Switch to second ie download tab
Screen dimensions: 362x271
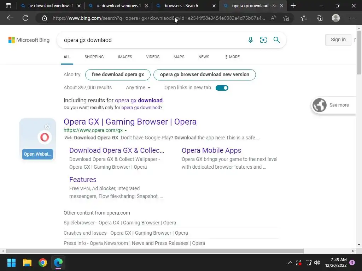[x=118, y=6]
